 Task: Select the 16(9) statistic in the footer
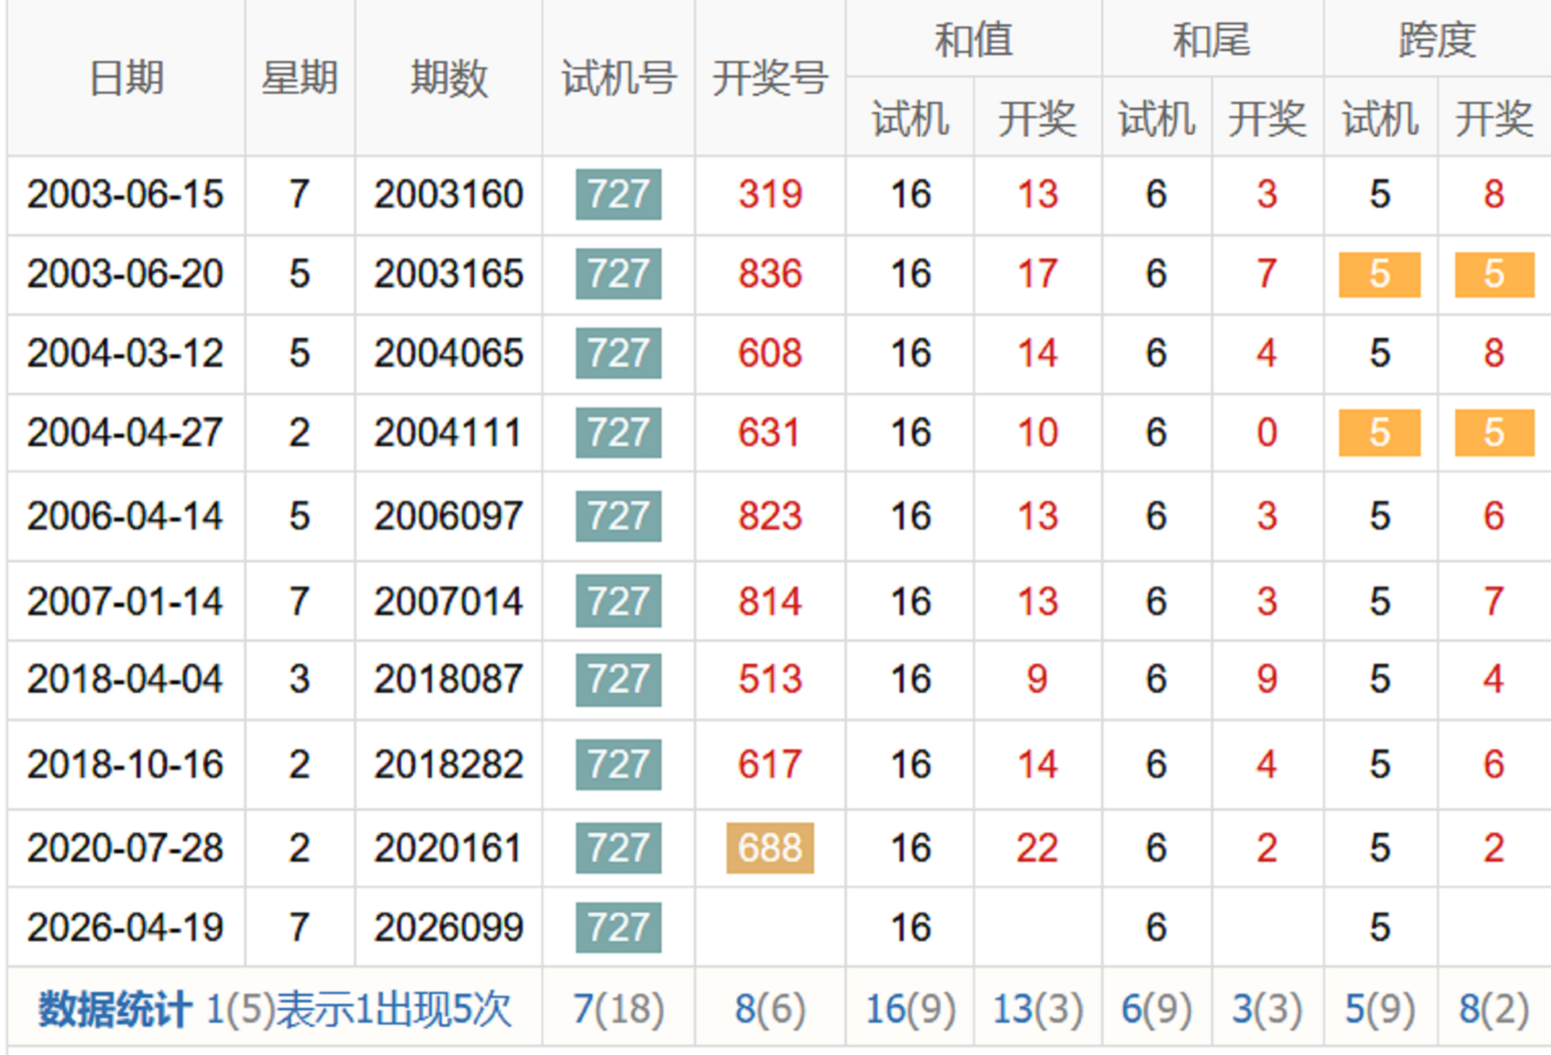[x=910, y=1009]
